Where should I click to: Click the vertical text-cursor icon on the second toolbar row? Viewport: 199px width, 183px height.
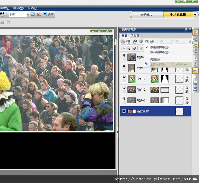[x=8, y=23]
